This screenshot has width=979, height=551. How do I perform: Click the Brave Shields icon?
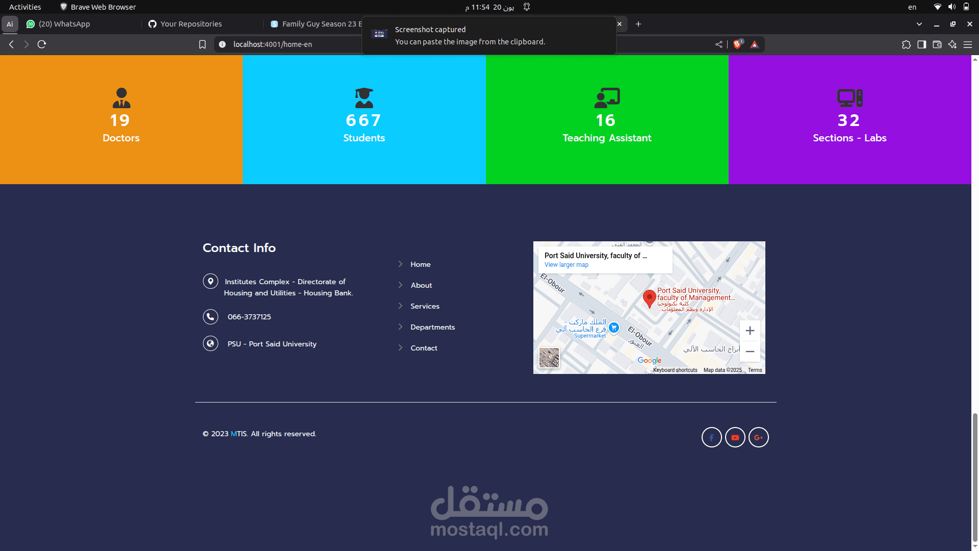(737, 44)
